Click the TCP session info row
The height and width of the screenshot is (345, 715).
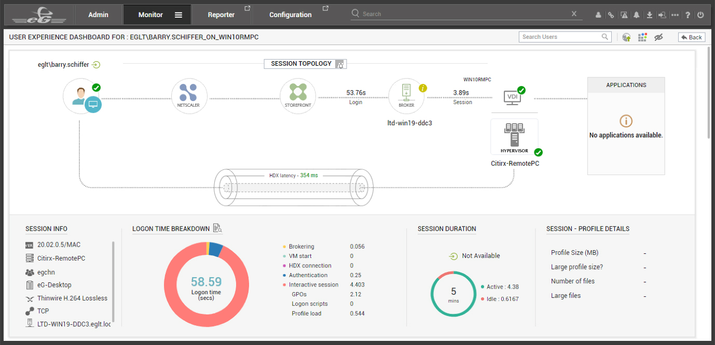pos(36,311)
